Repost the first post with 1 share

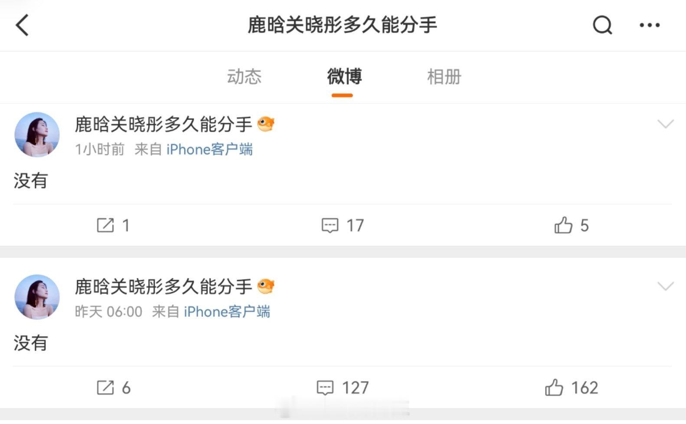click(x=113, y=225)
